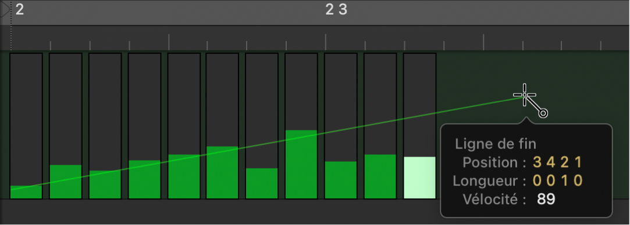Select the tenth velocity bar
The height and width of the screenshot is (225, 630).
click(380, 176)
